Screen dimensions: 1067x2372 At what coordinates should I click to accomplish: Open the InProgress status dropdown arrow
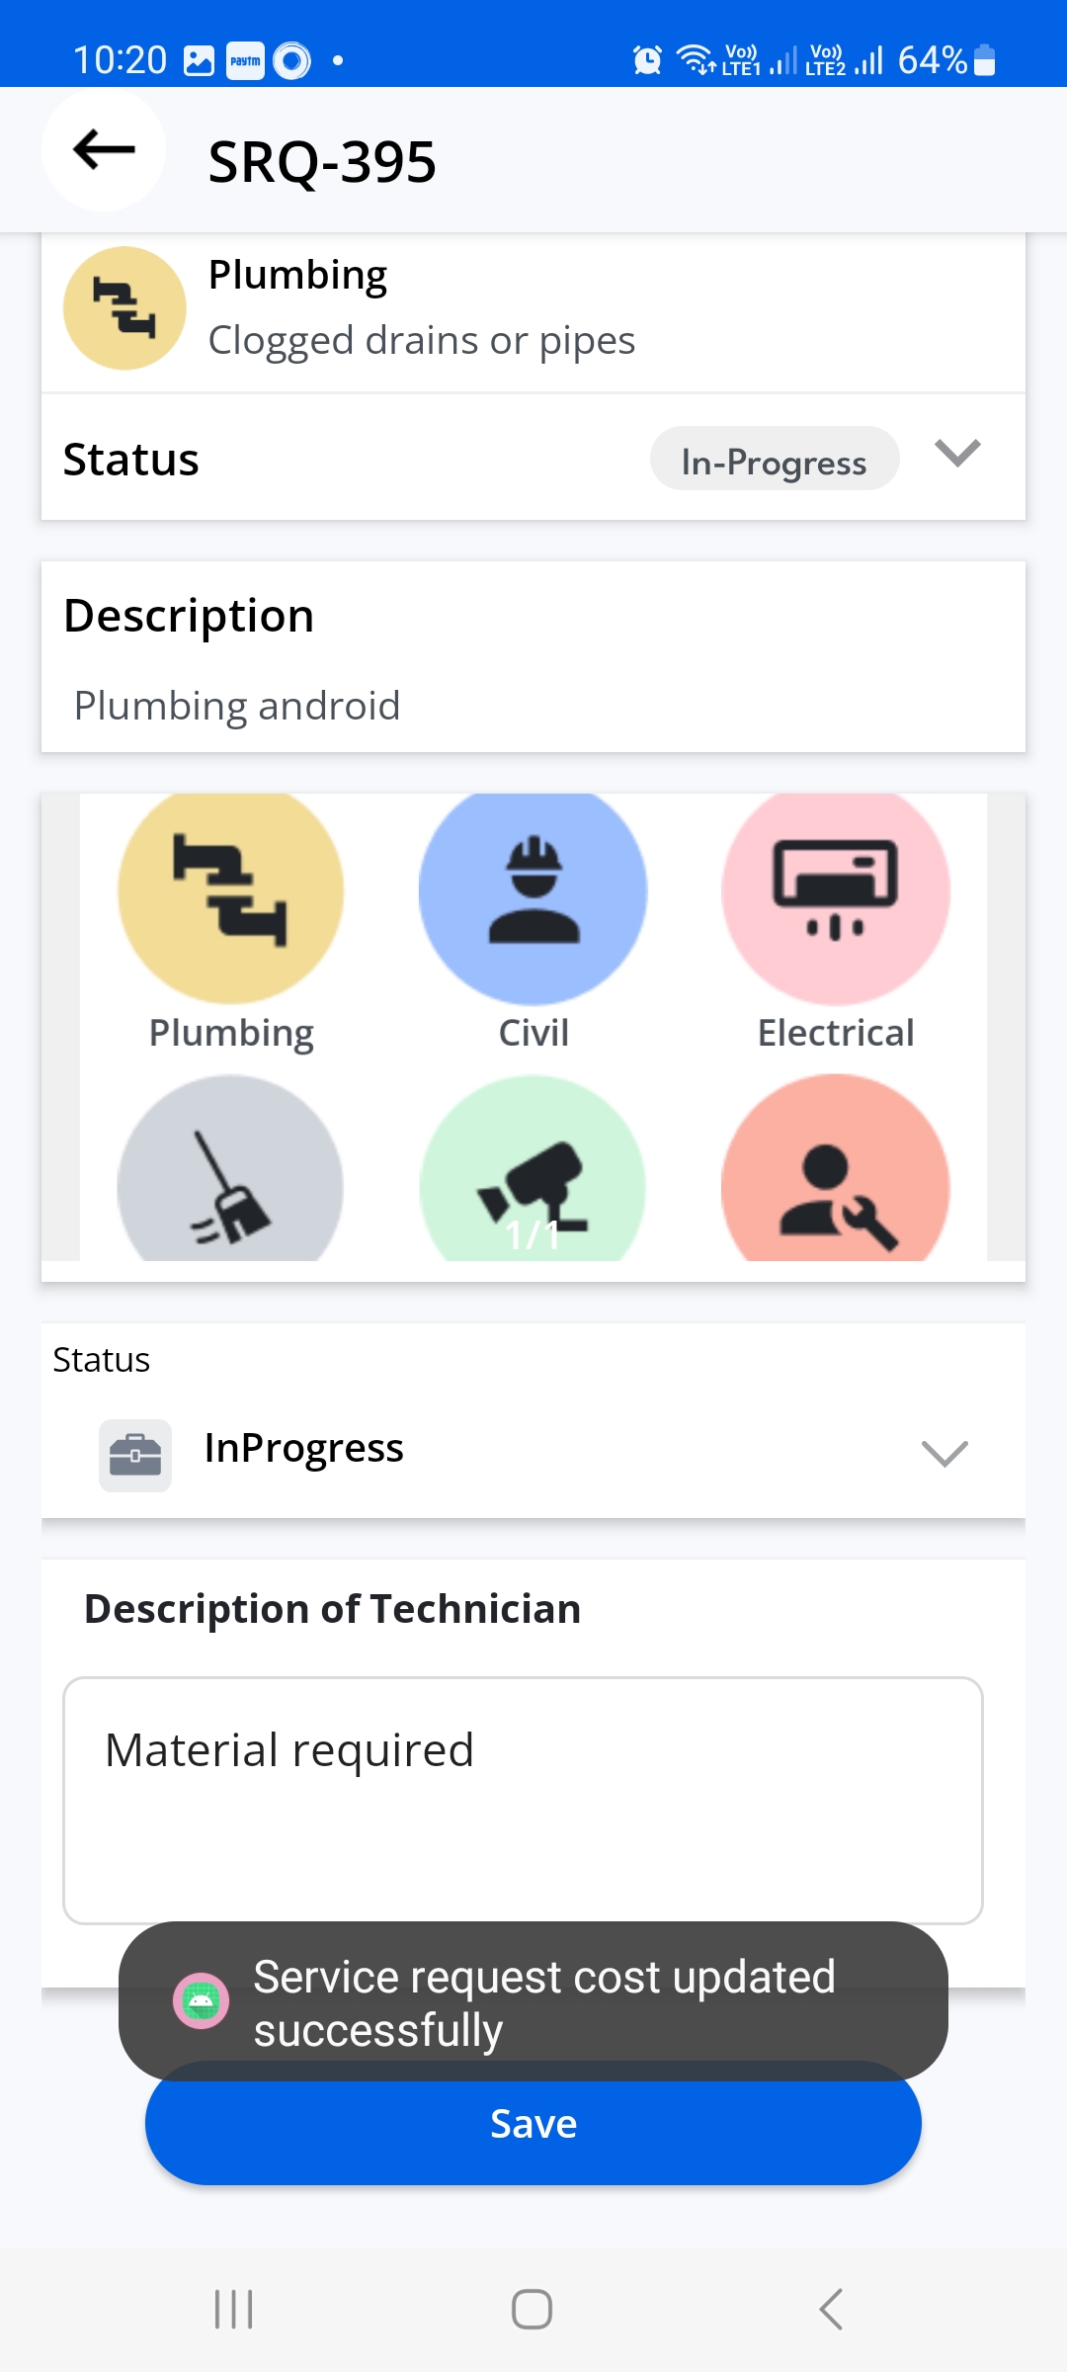(944, 1453)
